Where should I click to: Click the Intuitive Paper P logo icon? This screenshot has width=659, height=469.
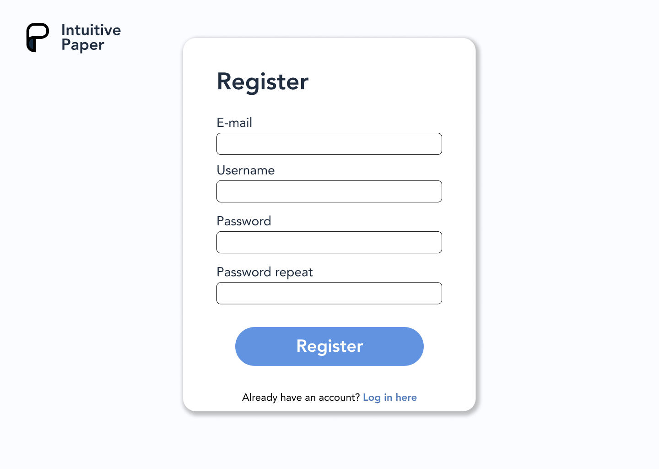click(38, 38)
